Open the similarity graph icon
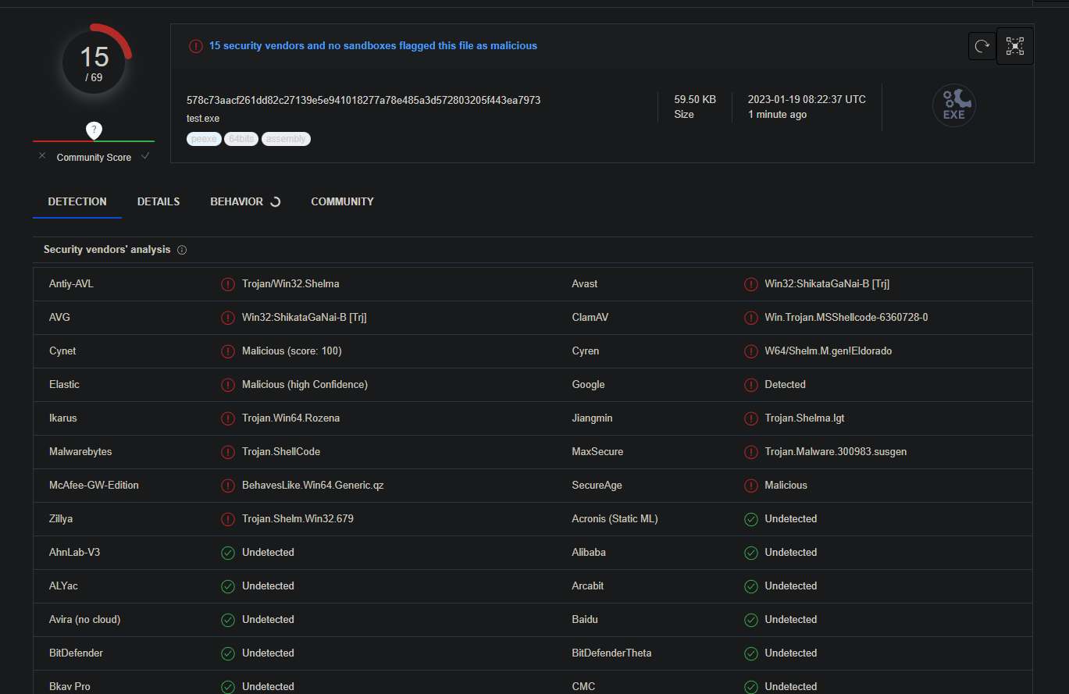This screenshot has width=1069, height=694. pyautogui.click(x=1015, y=46)
